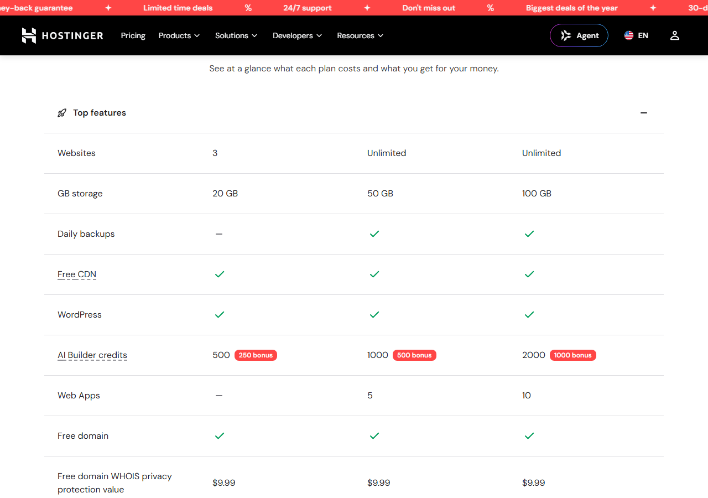
Task: Click the 100 GB storage value
Action: point(537,194)
